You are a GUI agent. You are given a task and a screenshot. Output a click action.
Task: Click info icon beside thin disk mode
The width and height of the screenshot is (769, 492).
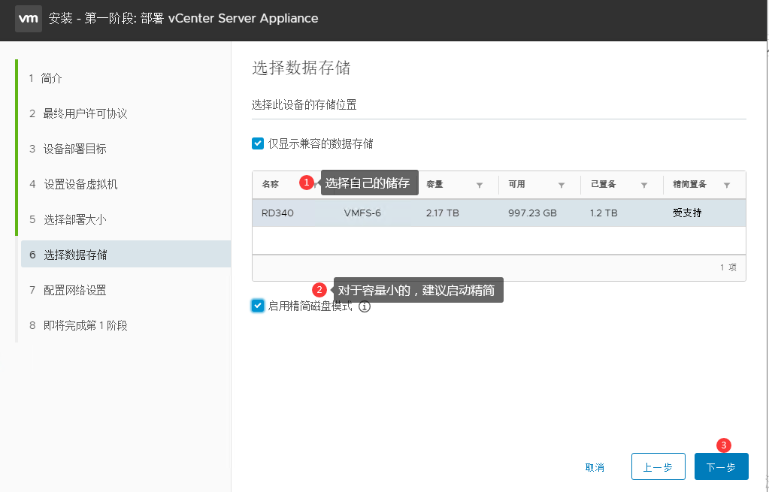pyautogui.click(x=365, y=306)
